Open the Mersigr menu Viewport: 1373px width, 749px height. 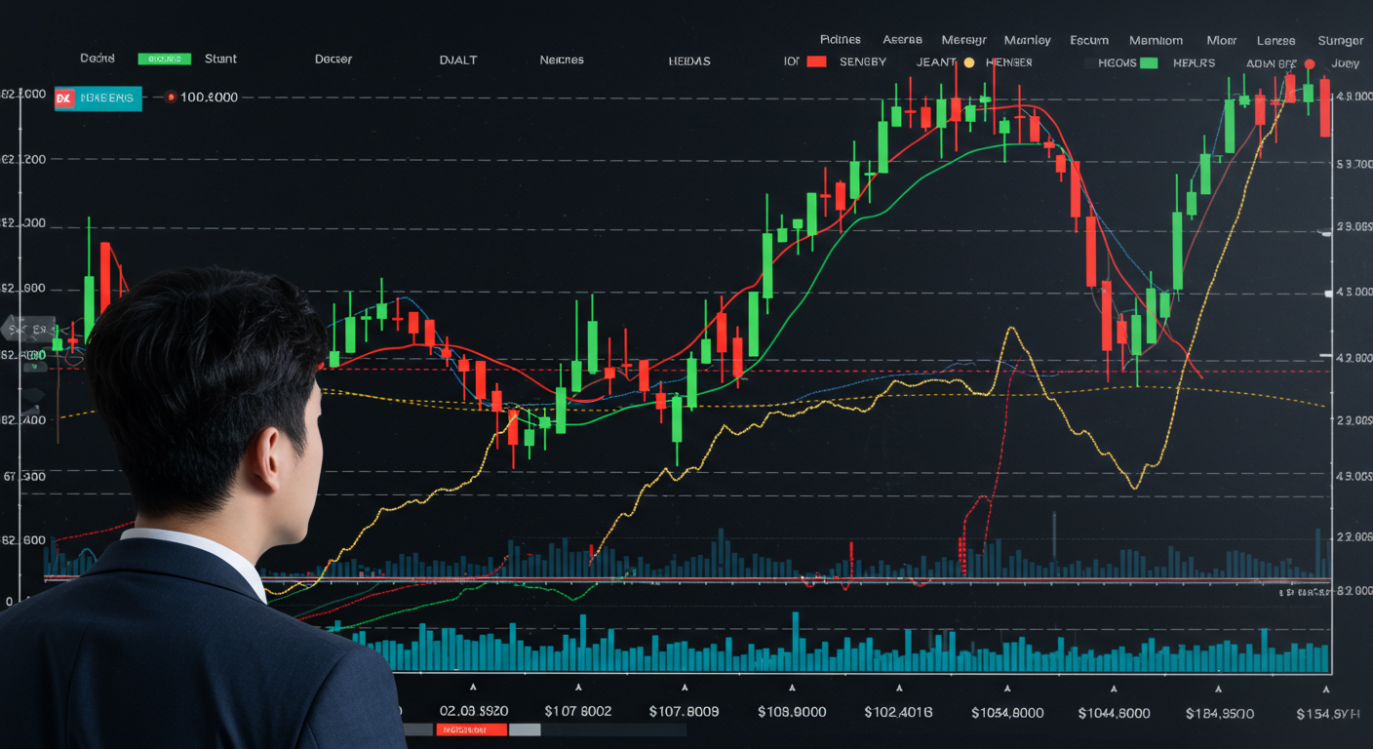coord(964,40)
